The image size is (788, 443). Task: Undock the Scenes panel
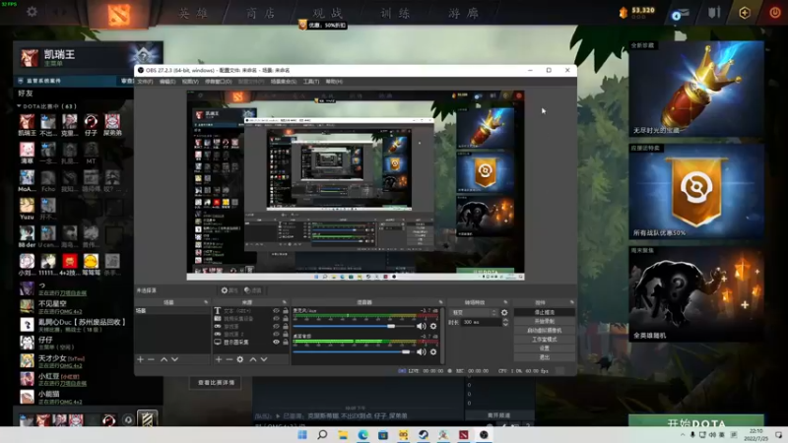(206, 302)
